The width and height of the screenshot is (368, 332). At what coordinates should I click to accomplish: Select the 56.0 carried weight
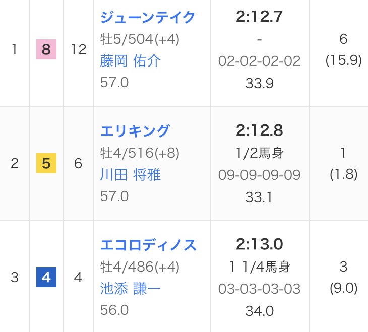tap(114, 310)
